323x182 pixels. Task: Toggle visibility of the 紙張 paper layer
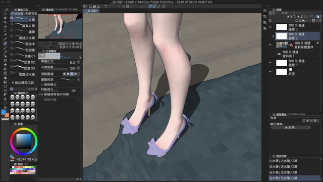point(271,72)
